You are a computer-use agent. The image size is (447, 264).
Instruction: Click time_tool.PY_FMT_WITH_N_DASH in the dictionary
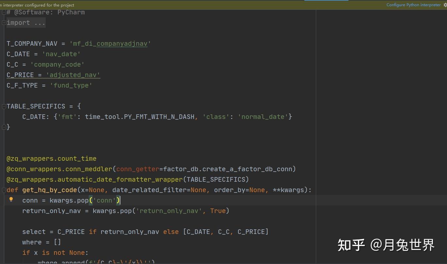click(x=140, y=117)
